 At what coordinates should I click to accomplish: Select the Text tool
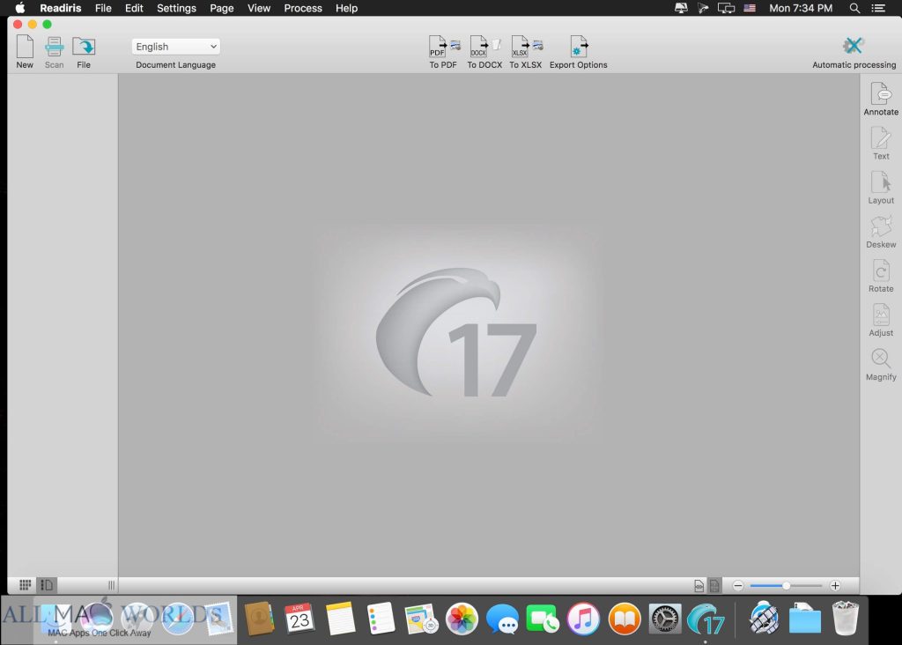coord(881,144)
